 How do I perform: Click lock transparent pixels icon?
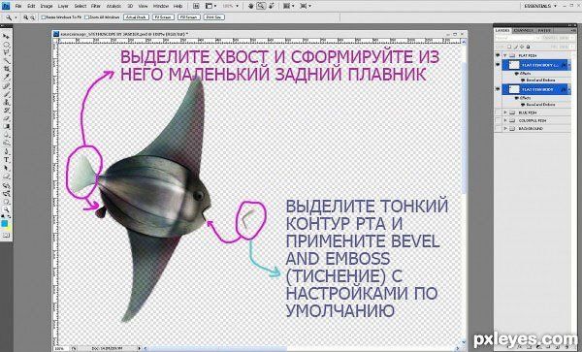point(509,48)
